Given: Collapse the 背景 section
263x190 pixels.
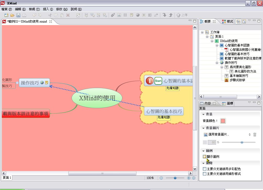Looking at the screenshot, I should [203, 114].
